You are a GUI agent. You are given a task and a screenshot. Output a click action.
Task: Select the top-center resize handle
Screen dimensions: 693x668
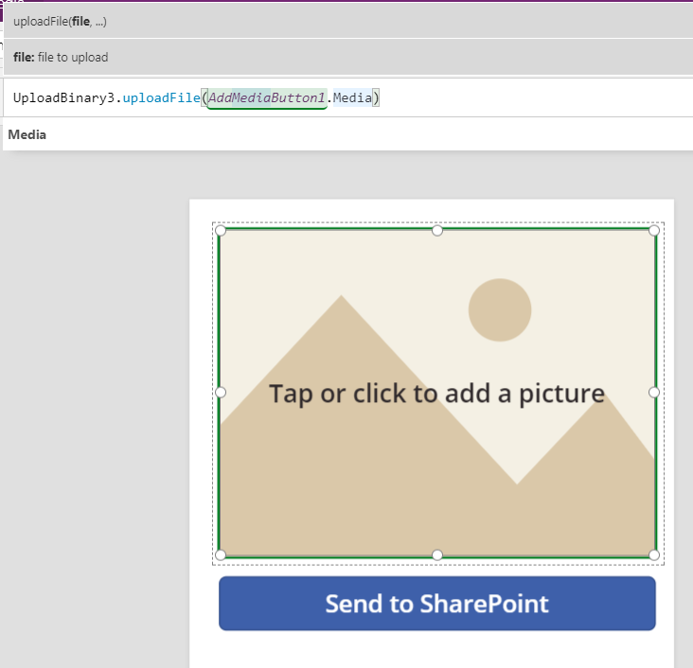(437, 231)
